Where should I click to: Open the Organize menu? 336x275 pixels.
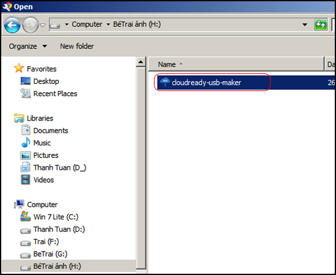[x=28, y=46]
